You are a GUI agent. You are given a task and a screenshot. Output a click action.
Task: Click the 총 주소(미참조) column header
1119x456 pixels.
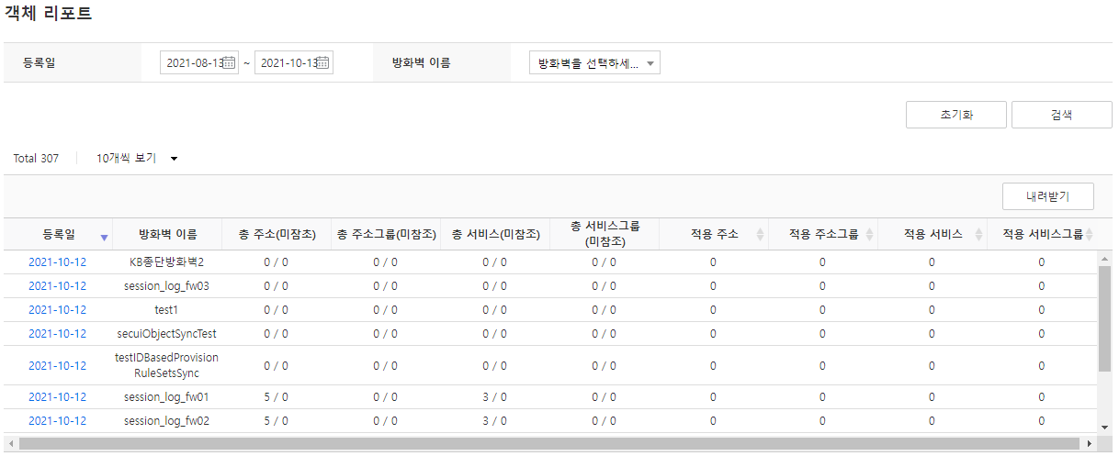[277, 234]
